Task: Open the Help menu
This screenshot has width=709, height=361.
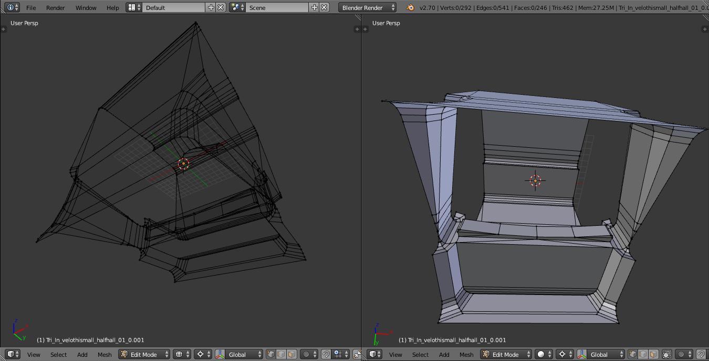Action: tap(113, 8)
